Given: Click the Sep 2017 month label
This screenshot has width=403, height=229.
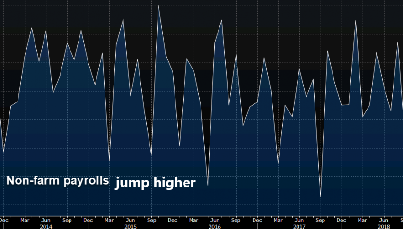Looking at the screenshot, I should tap(320, 220).
